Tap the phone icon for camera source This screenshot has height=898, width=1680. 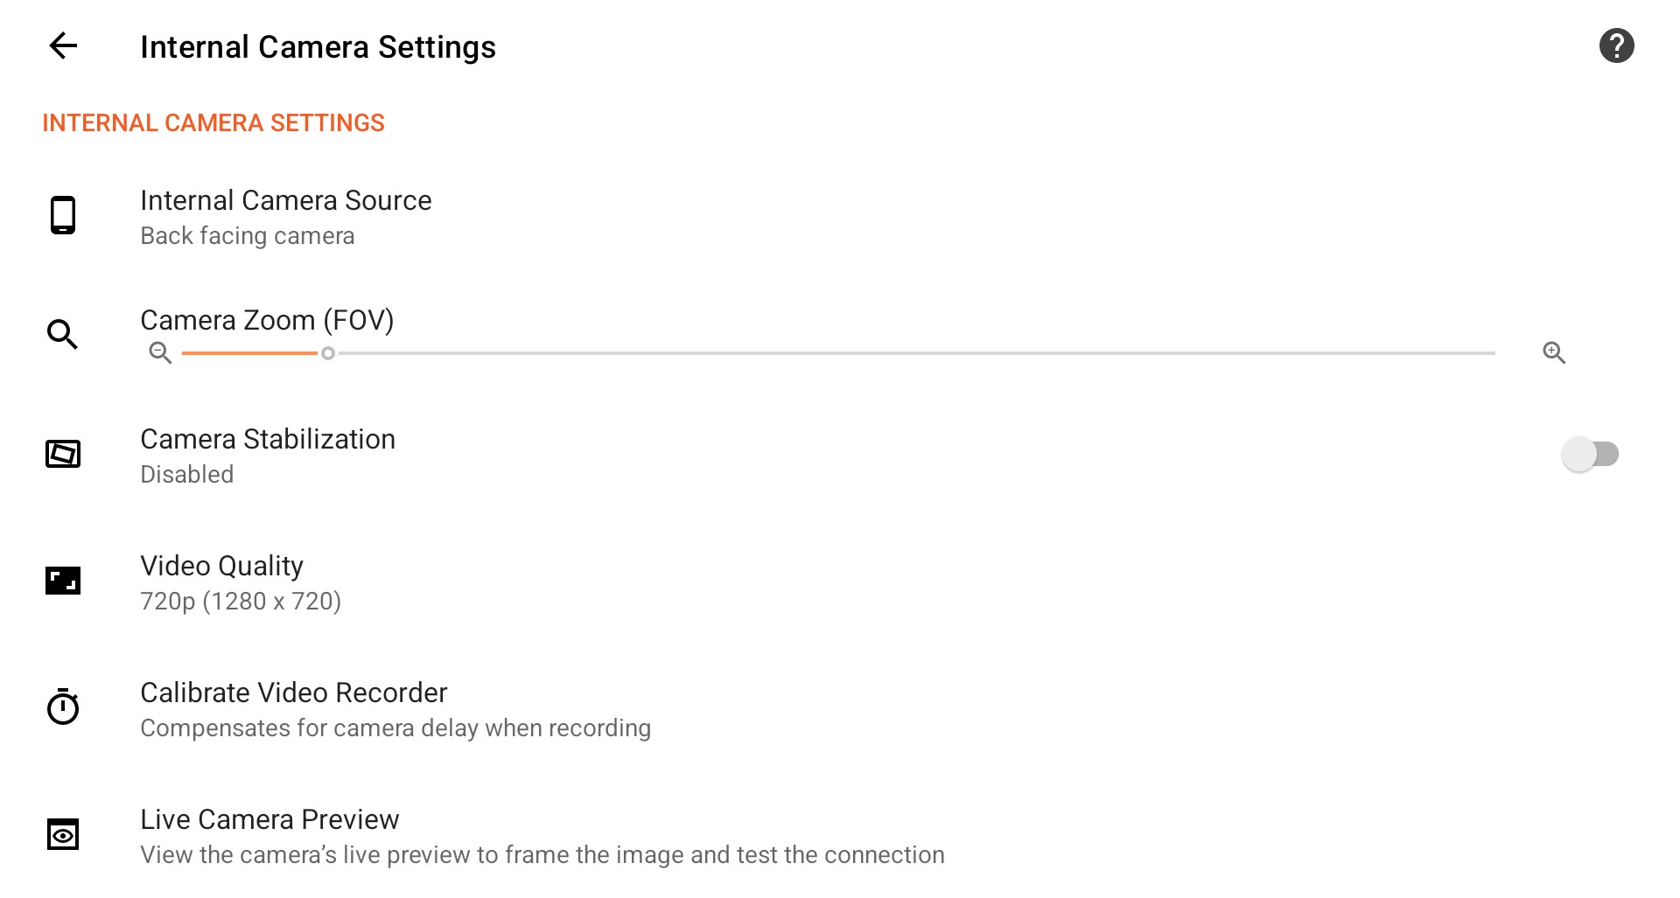pyautogui.click(x=63, y=215)
